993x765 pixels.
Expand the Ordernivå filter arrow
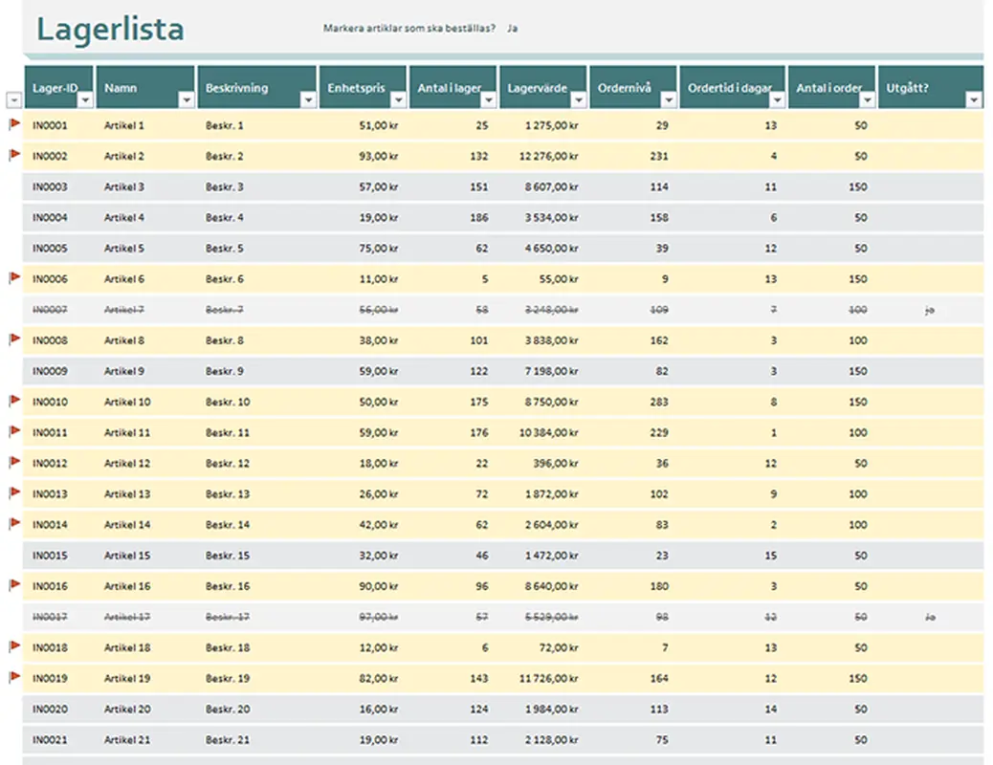coord(668,100)
